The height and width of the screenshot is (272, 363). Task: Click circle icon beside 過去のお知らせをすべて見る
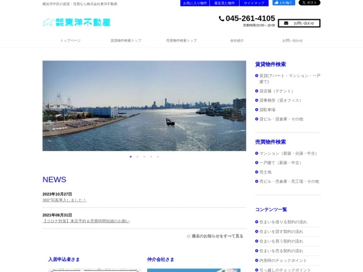coord(188,236)
